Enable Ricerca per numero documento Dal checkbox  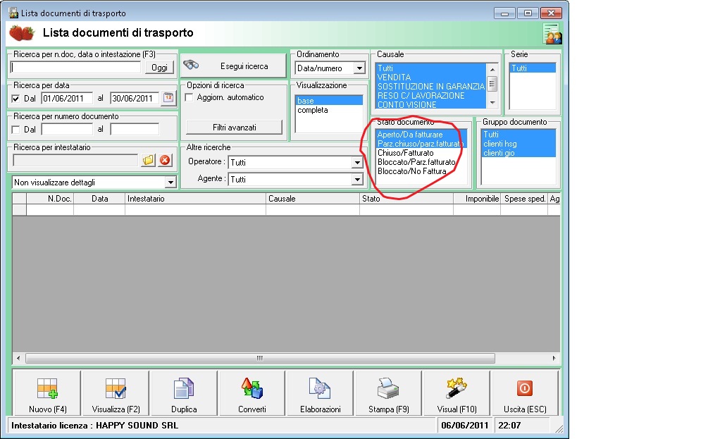(15, 130)
